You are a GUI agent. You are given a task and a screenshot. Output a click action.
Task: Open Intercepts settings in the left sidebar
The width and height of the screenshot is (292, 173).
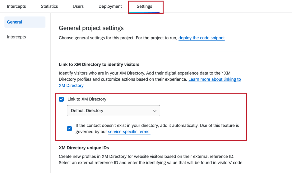click(16, 37)
